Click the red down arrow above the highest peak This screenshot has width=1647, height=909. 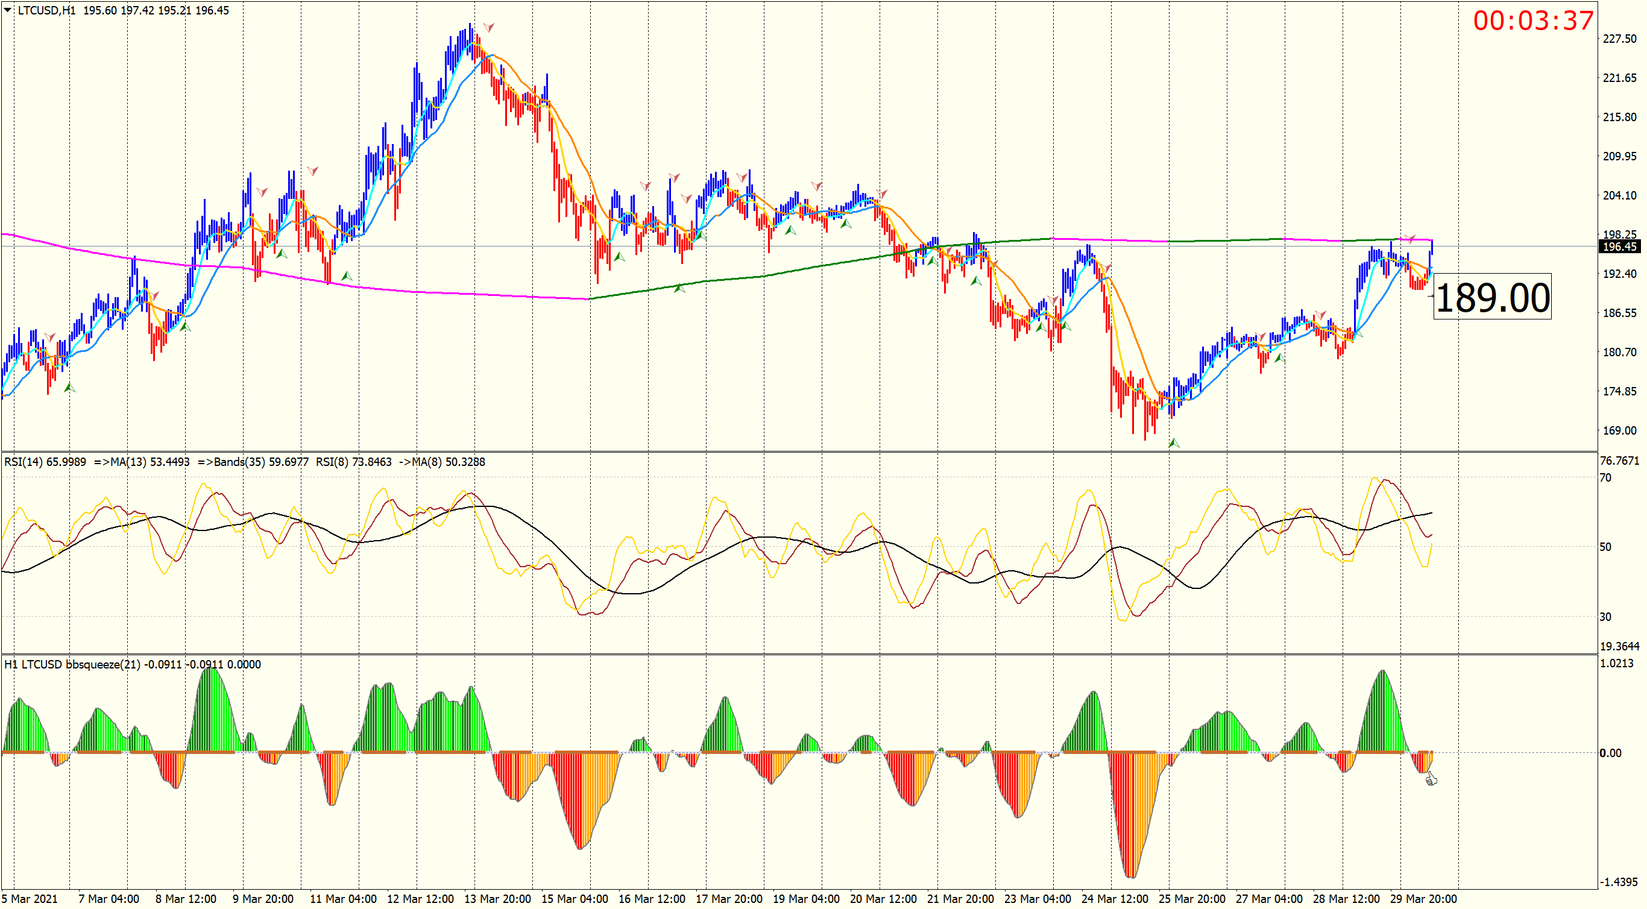click(488, 28)
